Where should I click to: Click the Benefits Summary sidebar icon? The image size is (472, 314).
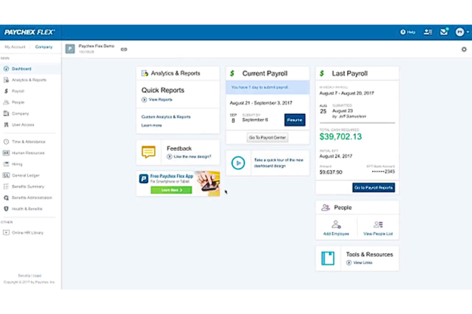pos(6,186)
